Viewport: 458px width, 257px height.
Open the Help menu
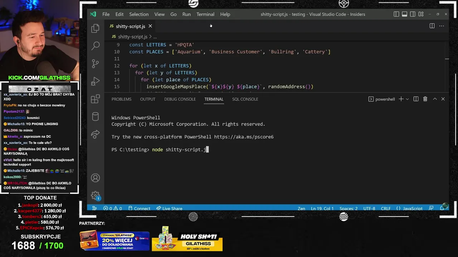click(x=225, y=14)
